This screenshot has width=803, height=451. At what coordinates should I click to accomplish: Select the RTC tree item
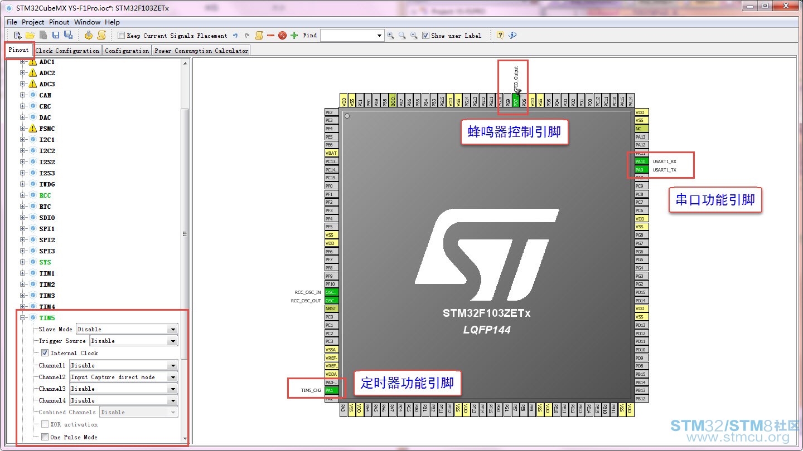click(x=45, y=207)
